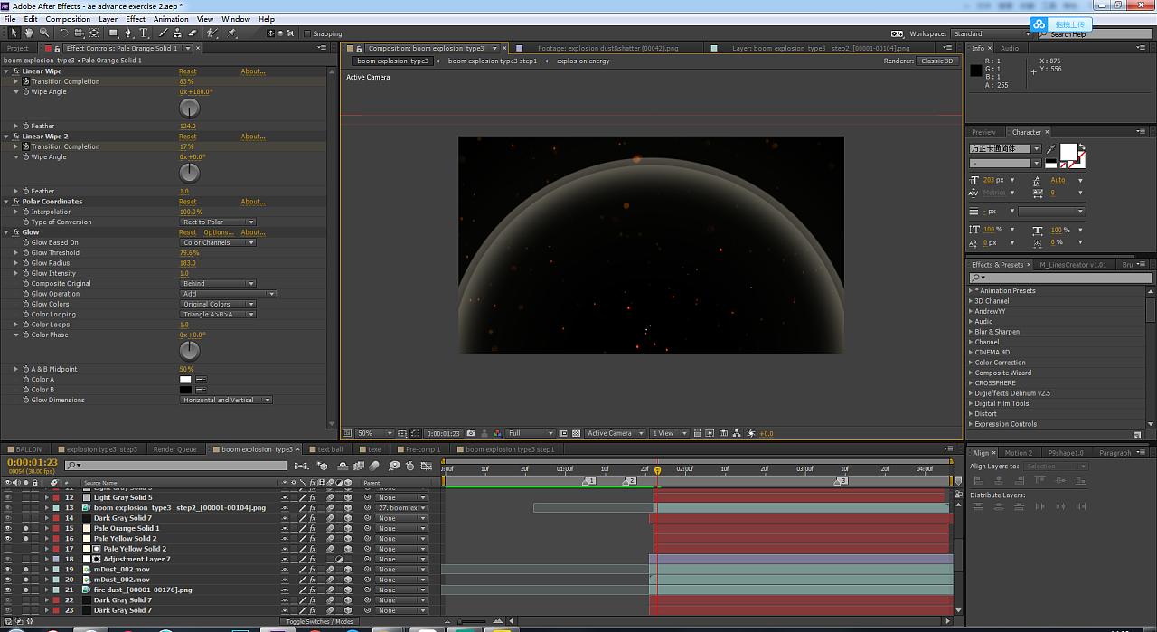Open the Composition menu
Image resolution: width=1157 pixels, height=632 pixels.
[x=68, y=18]
